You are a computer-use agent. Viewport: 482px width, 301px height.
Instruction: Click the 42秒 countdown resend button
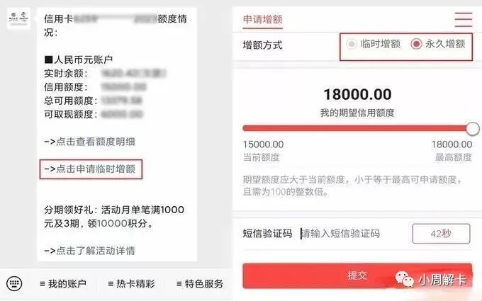coord(441,234)
